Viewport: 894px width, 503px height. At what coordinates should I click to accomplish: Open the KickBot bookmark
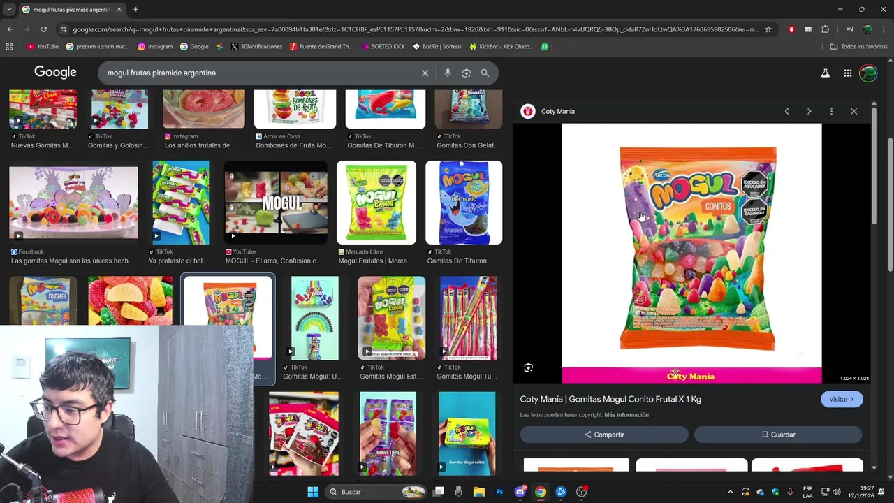coord(501,47)
